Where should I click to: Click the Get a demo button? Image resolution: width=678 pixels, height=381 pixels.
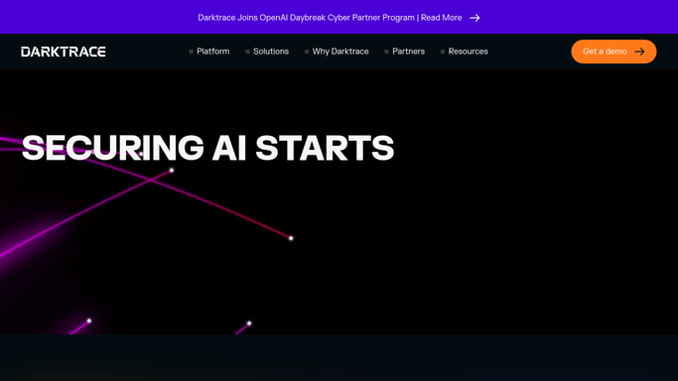tap(613, 52)
